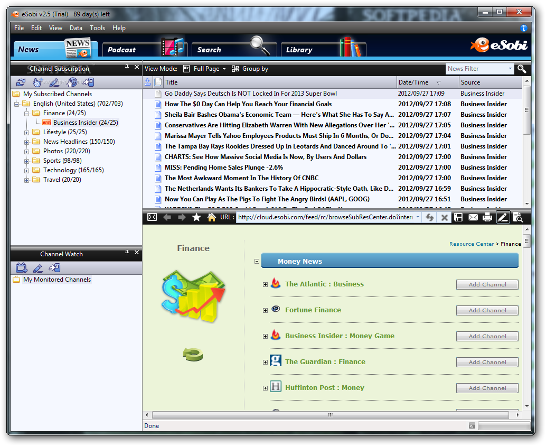Expand the Sports folder node
546x446 pixels.
pyautogui.click(x=26, y=161)
